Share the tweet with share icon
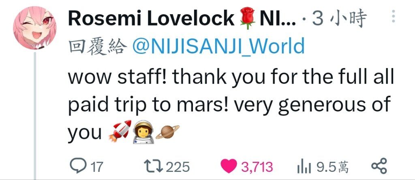Viewport: 415px width, 180px height. click(379, 166)
